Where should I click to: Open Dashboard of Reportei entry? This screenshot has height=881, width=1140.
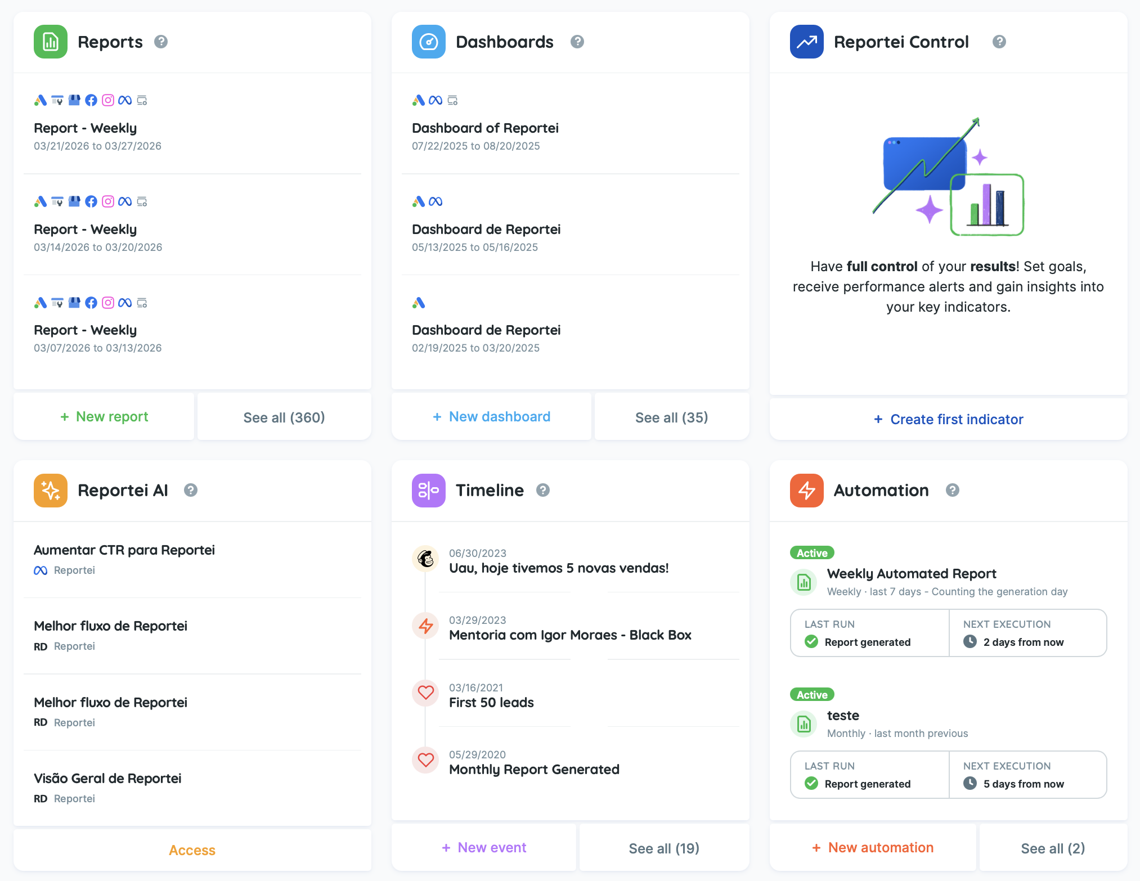485,128
